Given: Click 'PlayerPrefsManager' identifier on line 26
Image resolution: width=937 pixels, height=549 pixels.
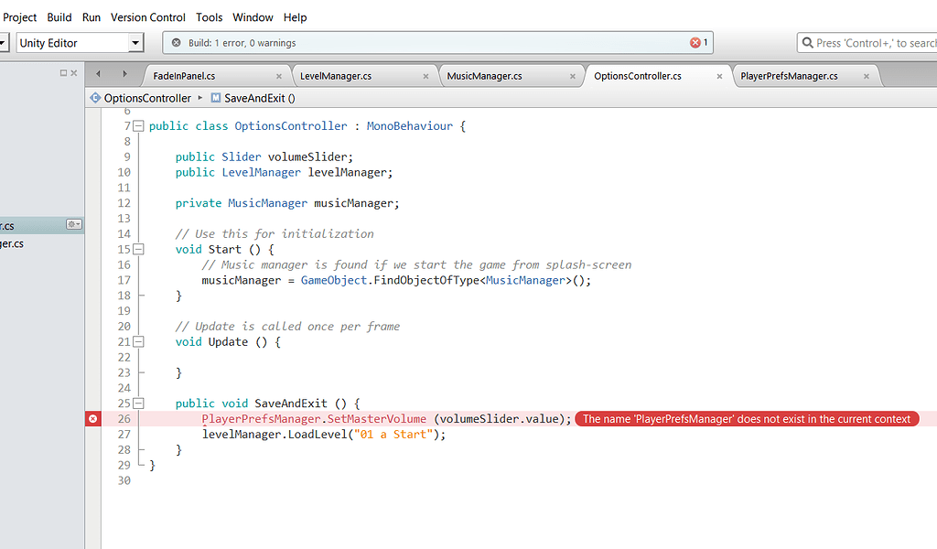Looking at the screenshot, I should 261,419.
